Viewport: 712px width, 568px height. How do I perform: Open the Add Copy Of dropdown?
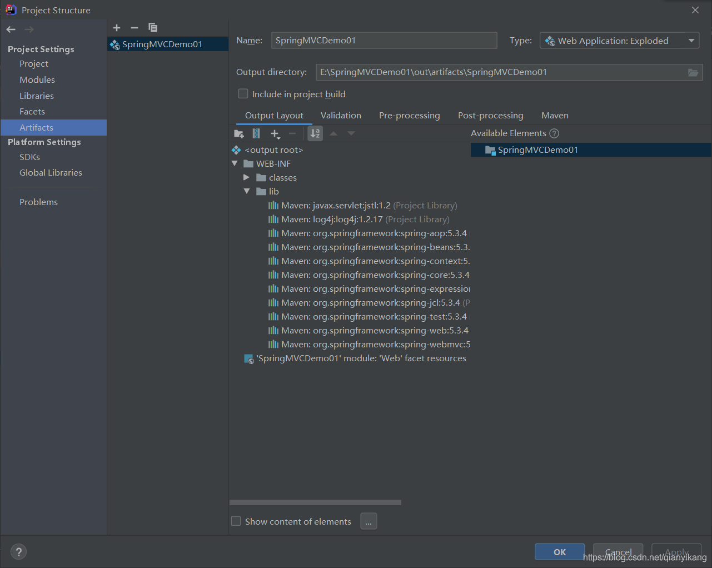(275, 133)
